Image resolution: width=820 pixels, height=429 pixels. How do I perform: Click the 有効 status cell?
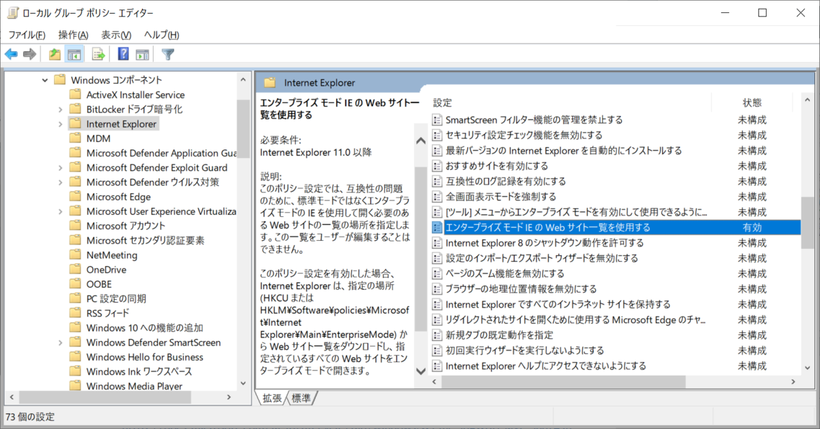(x=752, y=227)
